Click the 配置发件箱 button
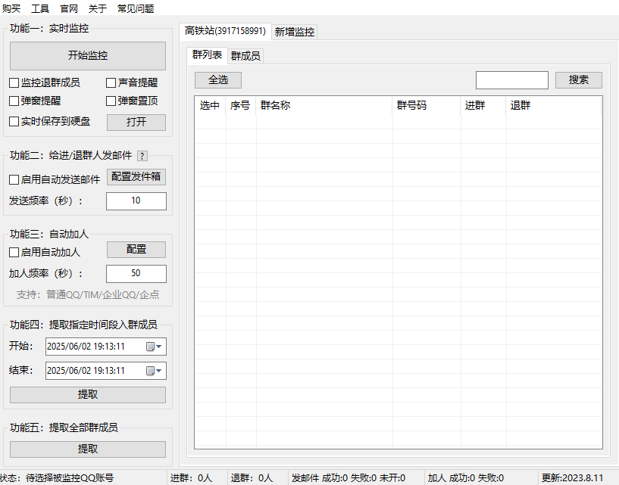This screenshot has width=619, height=485. (136, 177)
